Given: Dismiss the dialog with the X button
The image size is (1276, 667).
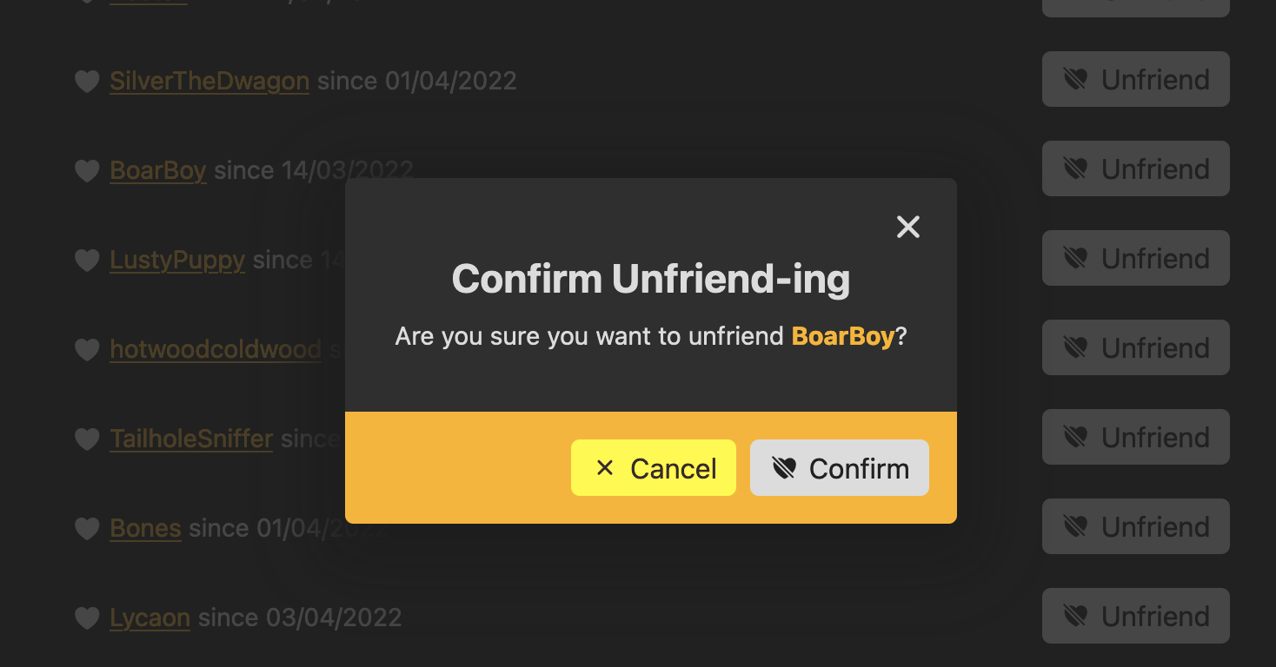Looking at the screenshot, I should [907, 227].
